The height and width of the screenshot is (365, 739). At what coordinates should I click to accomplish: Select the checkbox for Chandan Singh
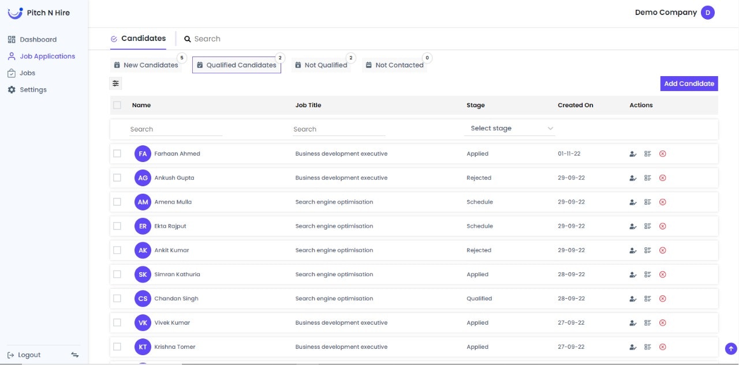click(117, 299)
